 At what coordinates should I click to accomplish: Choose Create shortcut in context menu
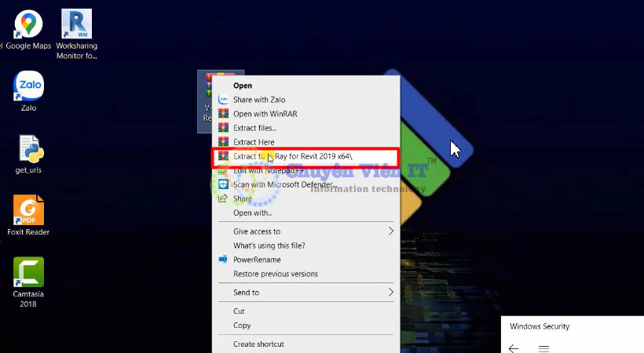(258, 344)
